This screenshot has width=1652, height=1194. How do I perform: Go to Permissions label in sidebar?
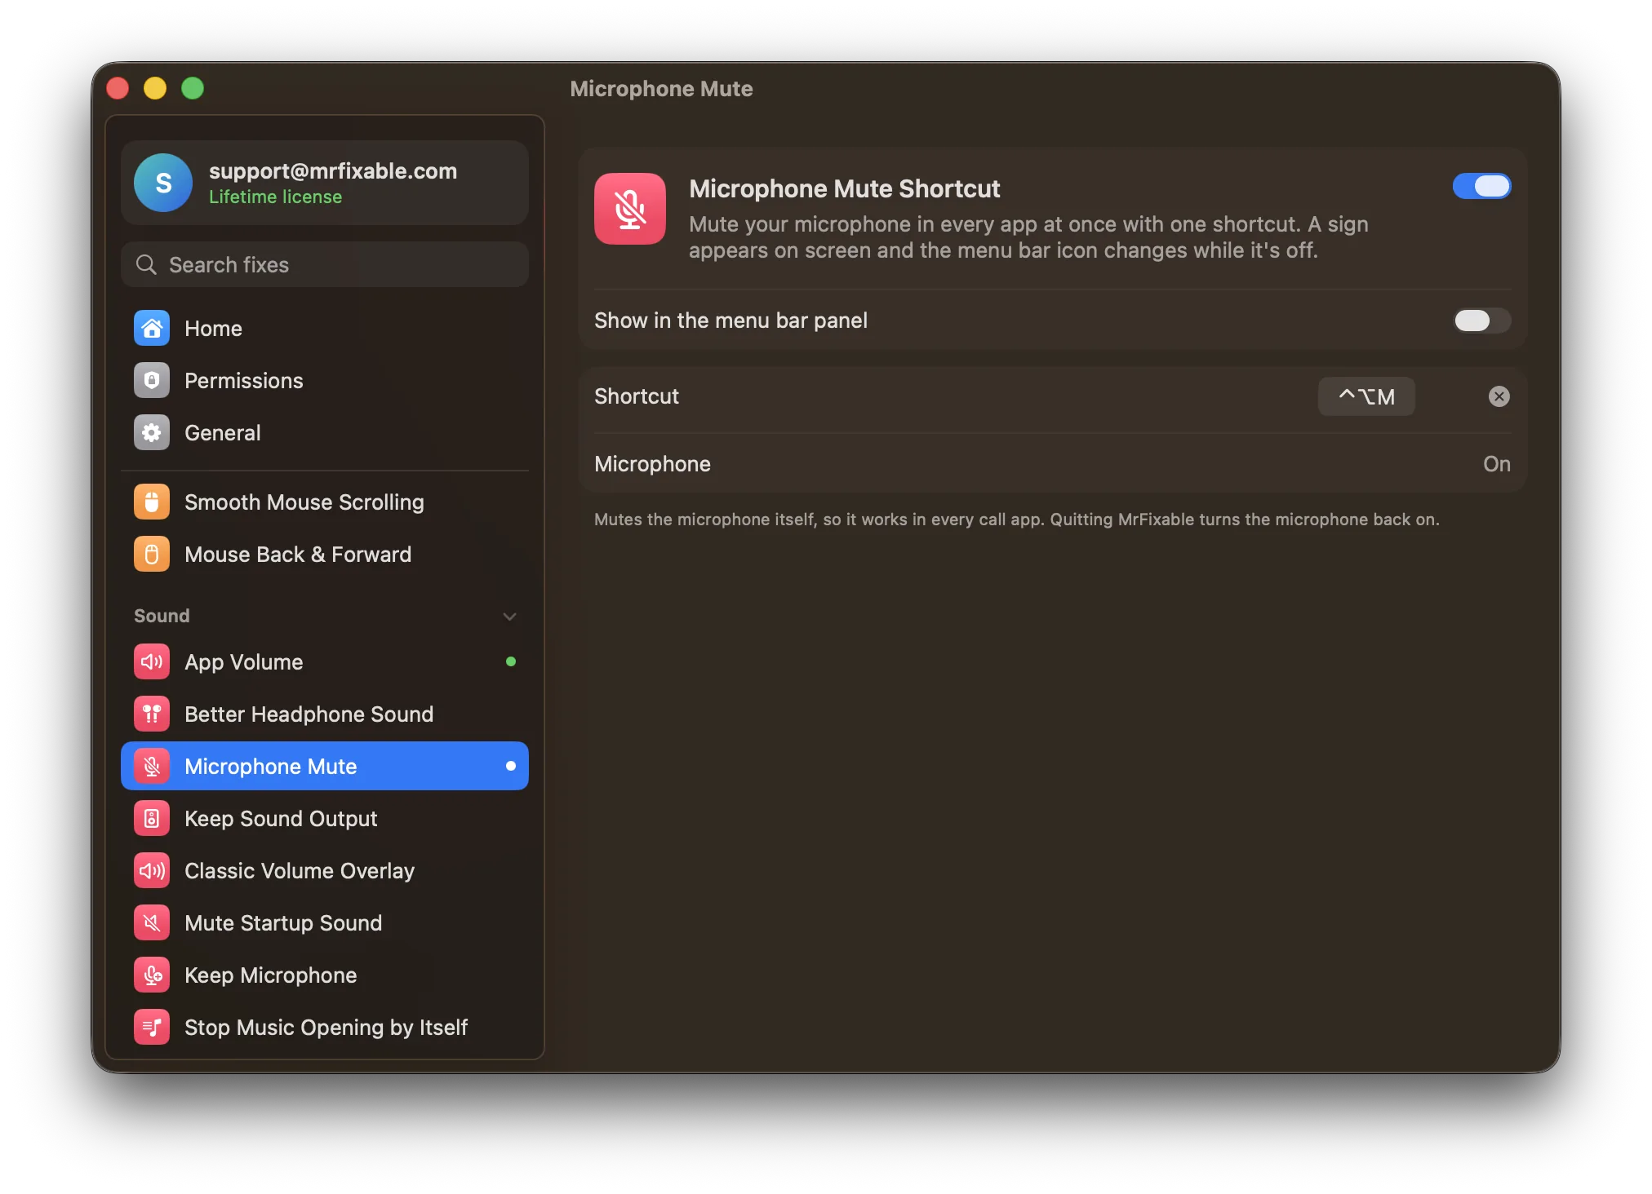243,381
